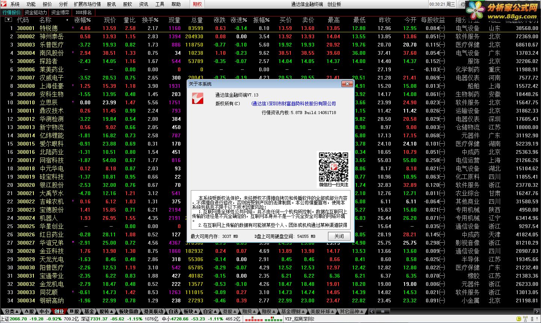
Task: Click the Tongdaxin logo in the About dialog
Action: pos(198,98)
